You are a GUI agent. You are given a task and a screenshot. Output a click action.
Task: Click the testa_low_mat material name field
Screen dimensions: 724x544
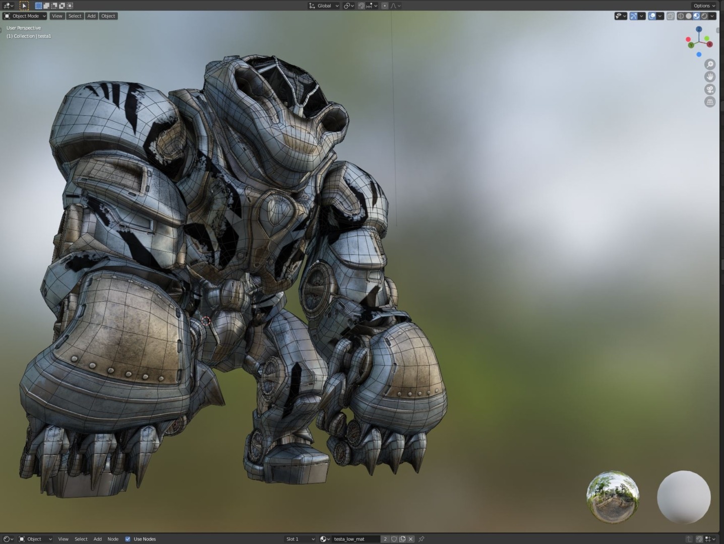point(355,539)
